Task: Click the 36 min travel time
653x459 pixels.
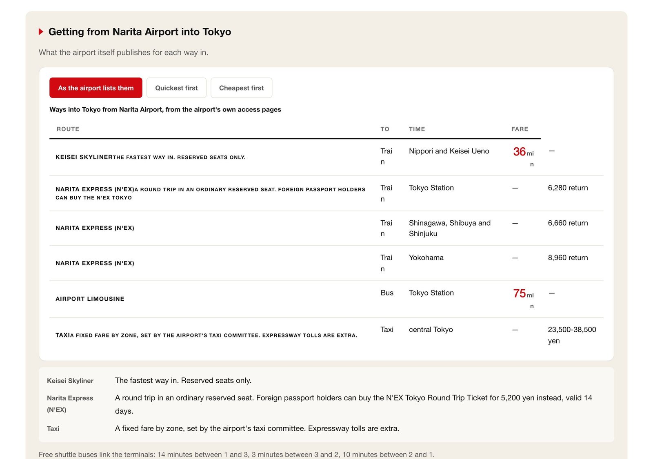Action: point(524,157)
